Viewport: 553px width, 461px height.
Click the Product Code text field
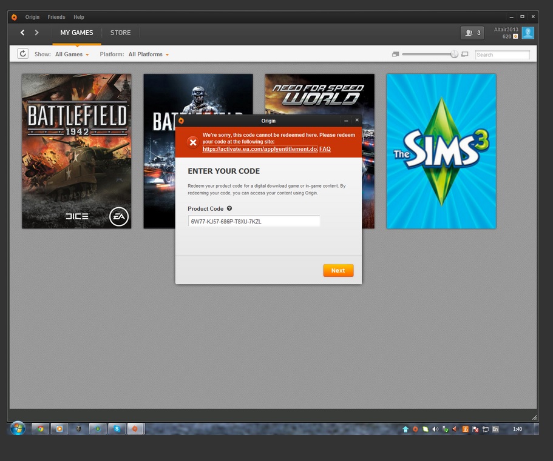[x=254, y=221]
